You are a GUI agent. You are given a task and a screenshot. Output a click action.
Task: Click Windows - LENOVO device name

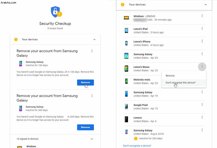click(x=144, y=16)
